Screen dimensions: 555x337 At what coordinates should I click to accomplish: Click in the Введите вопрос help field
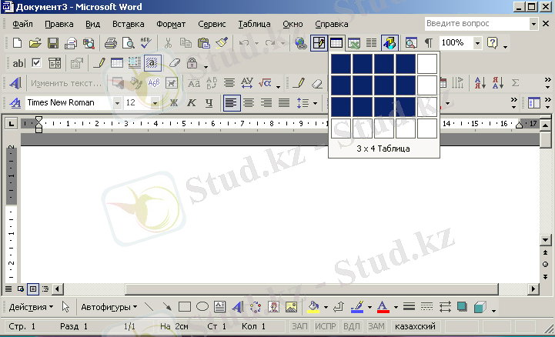(476, 24)
